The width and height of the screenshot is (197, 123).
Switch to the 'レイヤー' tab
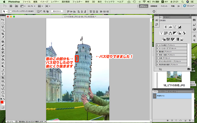[162, 92]
